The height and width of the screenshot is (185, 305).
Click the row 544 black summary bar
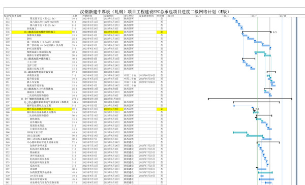pos(249,58)
